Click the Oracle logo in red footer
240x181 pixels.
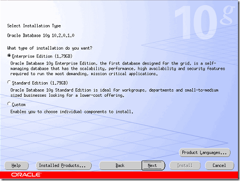tap(26, 175)
